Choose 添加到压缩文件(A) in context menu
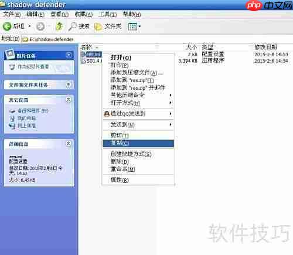 pos(138,73)
